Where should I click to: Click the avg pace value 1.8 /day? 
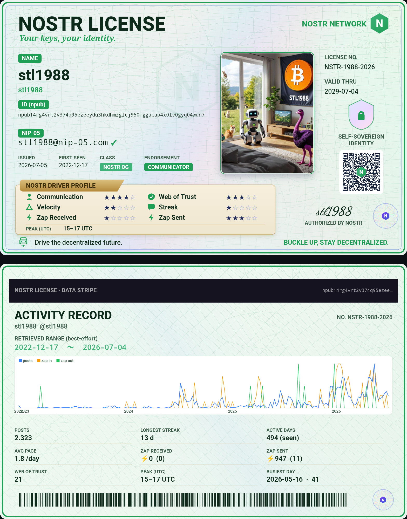pyautogui.click(x=27, y=459)
